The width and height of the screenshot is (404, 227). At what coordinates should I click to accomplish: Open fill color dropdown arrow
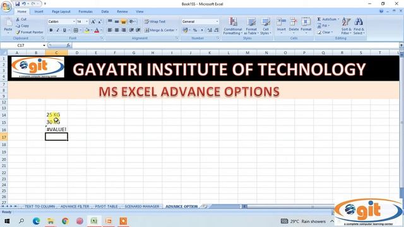[x=91, y=30]
